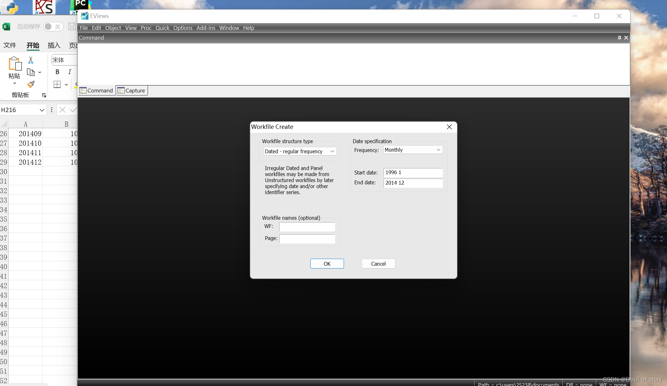667x386 pixels.
Task: Click the pin icon on Command panel
Action: 619,38
